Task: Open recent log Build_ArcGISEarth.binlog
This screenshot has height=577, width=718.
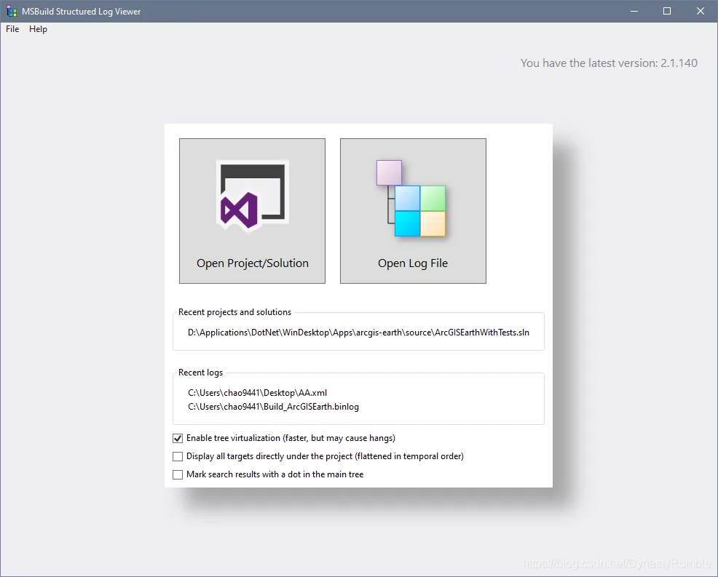Action: (x=273, y=407)
